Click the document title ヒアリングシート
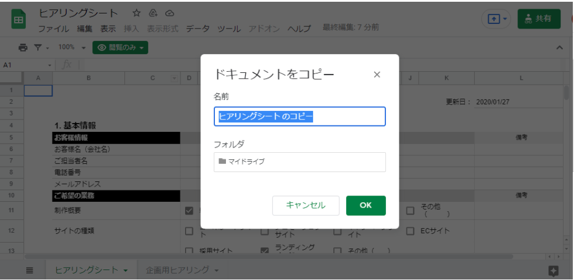 pyautogui.click(x=78, y=13)
